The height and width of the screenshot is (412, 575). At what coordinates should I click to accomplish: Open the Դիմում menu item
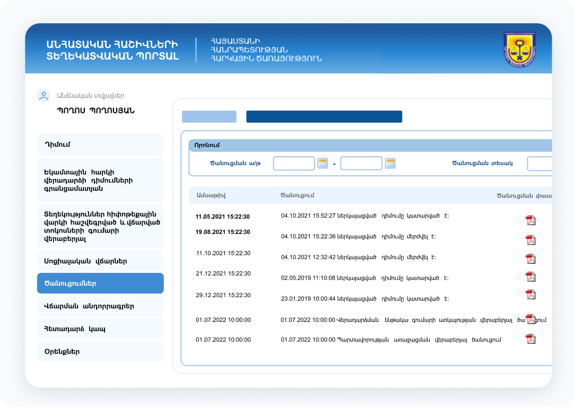100,145
